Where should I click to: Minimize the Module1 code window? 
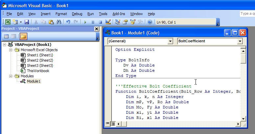[x=227, y=33]
